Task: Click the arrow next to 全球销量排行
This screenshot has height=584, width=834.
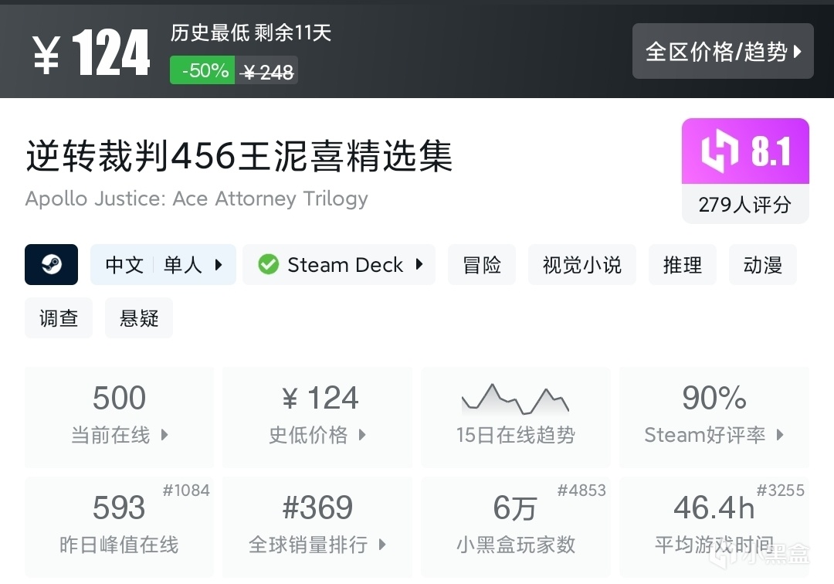Action: tap(382, 545)
